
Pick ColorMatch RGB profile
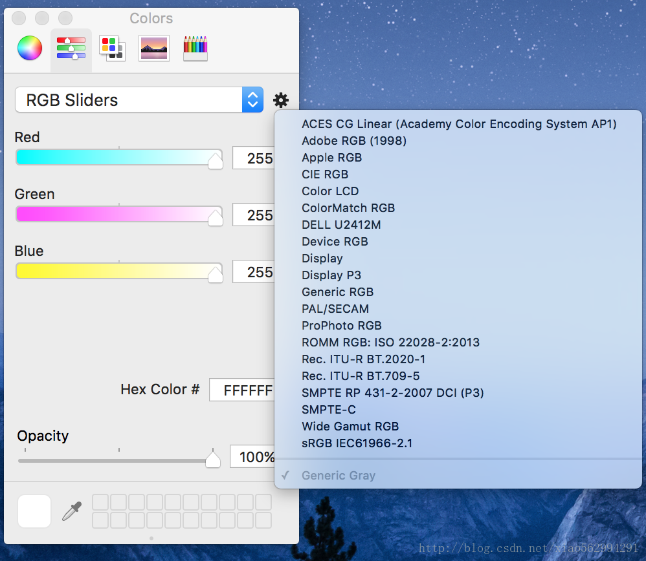click(x=458, y=208)
